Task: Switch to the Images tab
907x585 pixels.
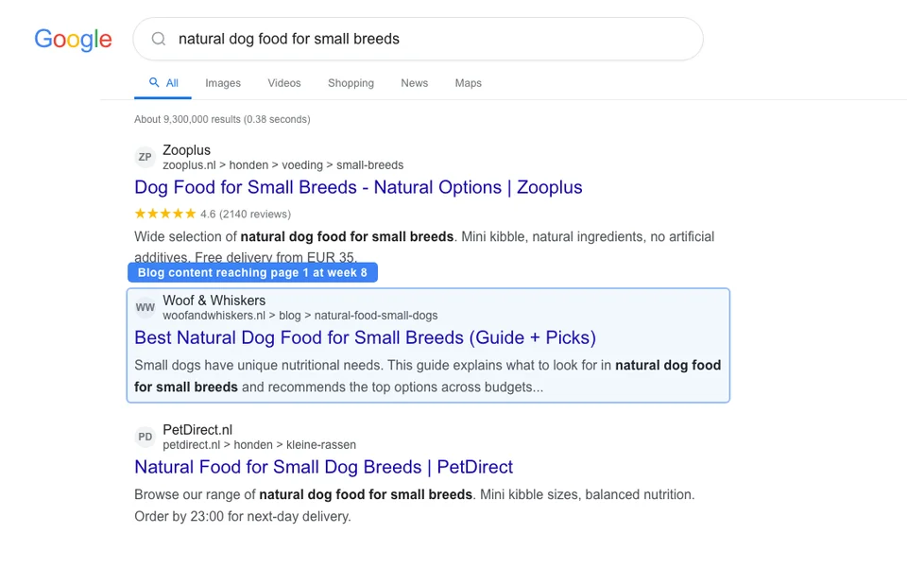Action: coord(223,83)
